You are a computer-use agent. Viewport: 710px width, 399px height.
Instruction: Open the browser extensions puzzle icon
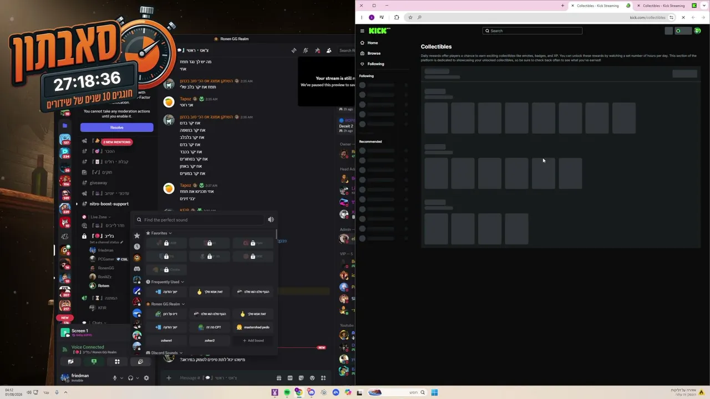[397, 17]
